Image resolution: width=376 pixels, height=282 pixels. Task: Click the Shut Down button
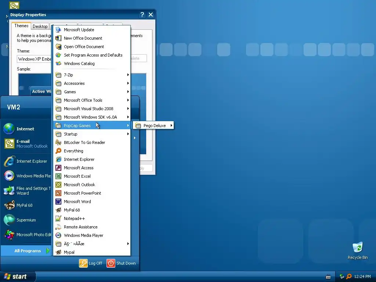tap(121, 263)
